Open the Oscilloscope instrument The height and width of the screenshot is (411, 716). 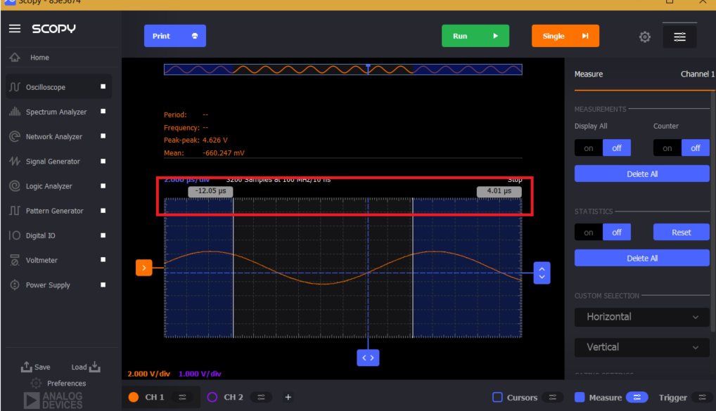click(58, 86)
